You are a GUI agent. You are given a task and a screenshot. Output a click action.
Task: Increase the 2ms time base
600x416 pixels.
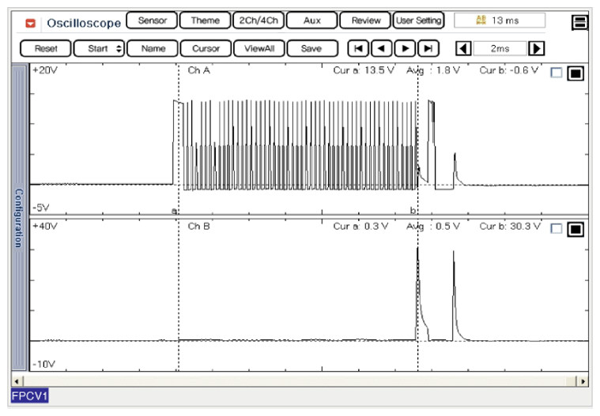click(x=537, y=49)
